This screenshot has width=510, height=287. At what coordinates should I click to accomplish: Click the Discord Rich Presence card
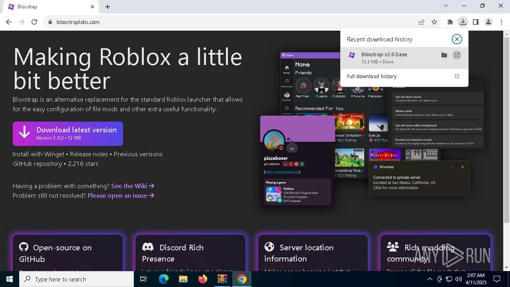190,253
